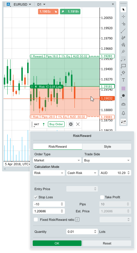The height and width of the screenshot is (253, 137).
Task: Adjust the AUD 10.29 stepper arrows
Action: [129, 173]
